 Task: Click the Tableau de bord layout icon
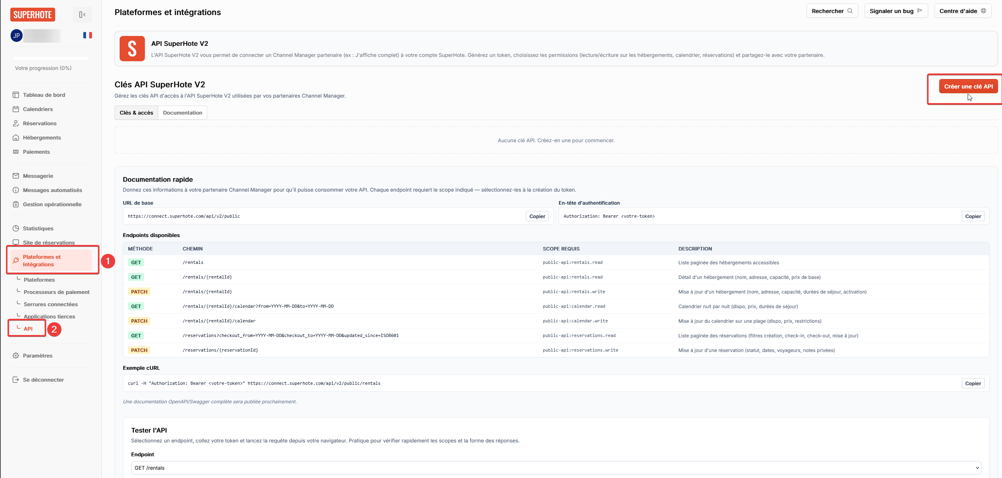pyautogui.click(x=16, y=95)
